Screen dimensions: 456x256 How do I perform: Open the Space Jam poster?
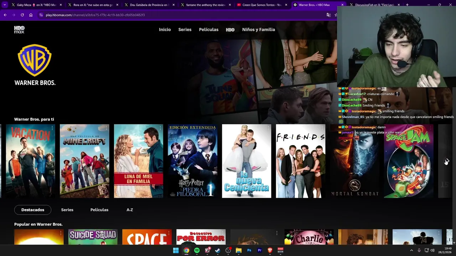409,161
